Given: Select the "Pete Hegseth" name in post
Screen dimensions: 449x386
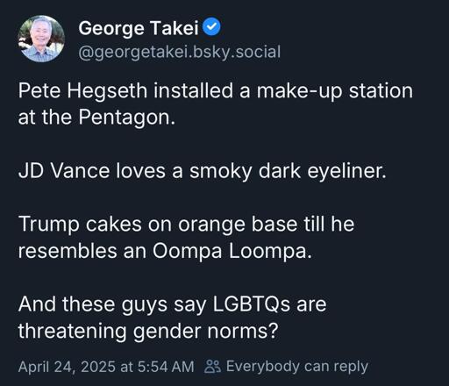Looking at the screenshot, I should tap(82, 91).
